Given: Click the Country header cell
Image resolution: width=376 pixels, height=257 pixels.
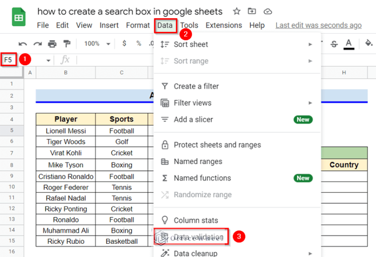Looking at the screenshot, I should [x=344, y=164].
